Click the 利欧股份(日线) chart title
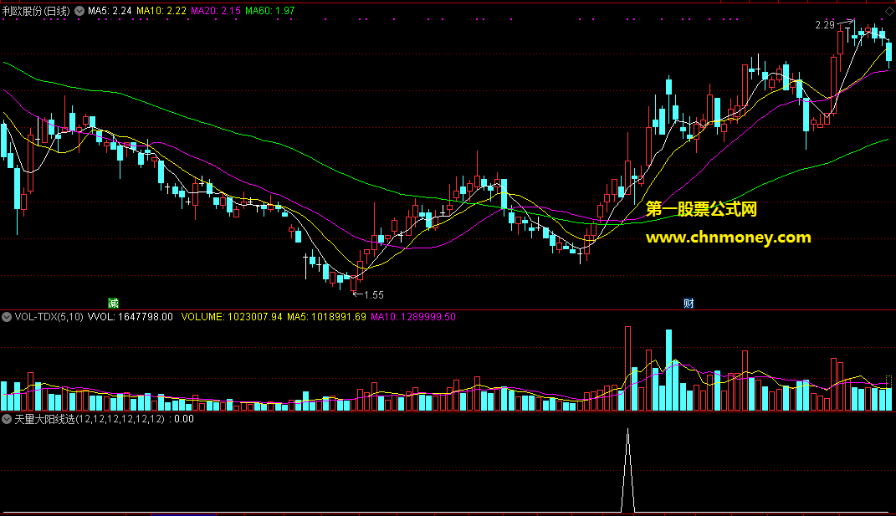This screenshot has width=896, height=516. coord(37,11)
